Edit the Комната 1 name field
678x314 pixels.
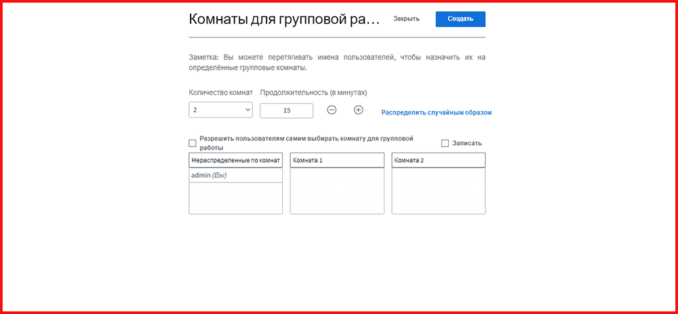337,160
